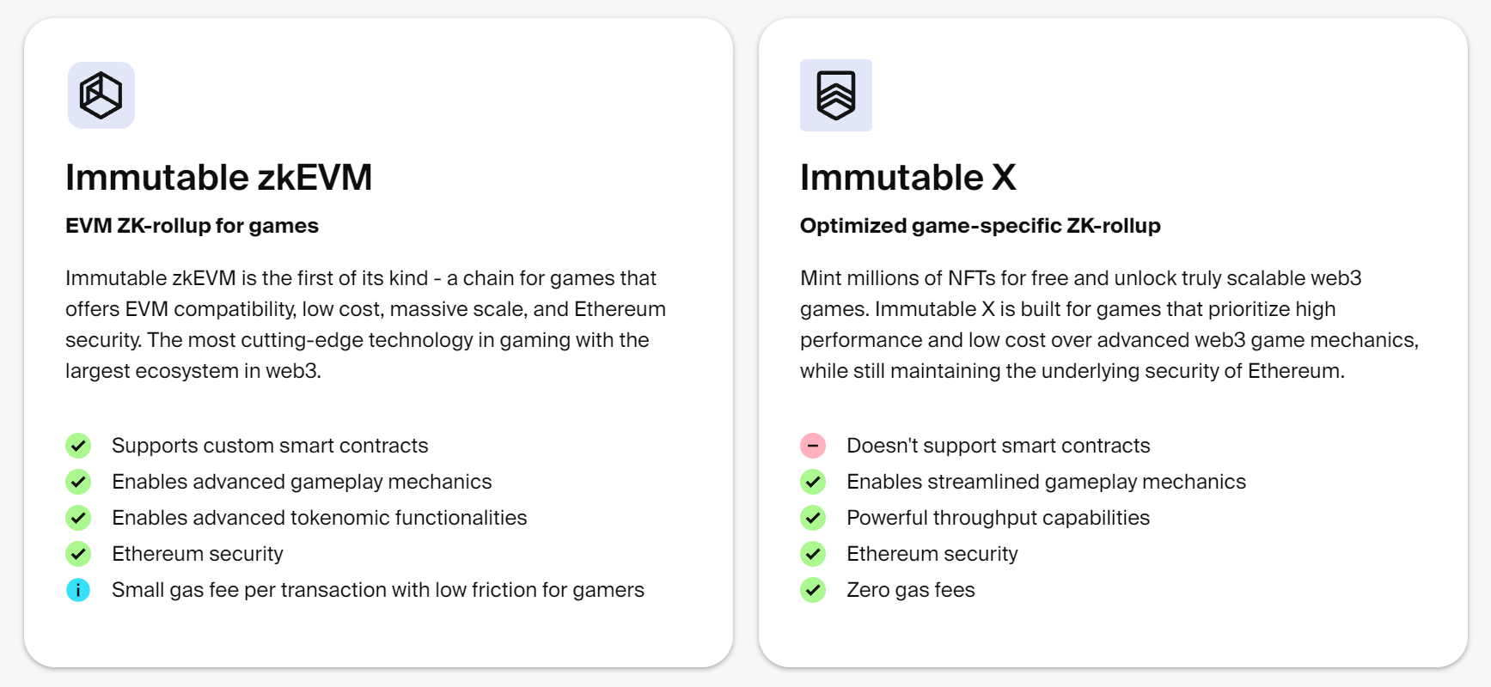Open the Immutable X heading
This screenshot has height=687, width=1491.
tap(908, 178)
